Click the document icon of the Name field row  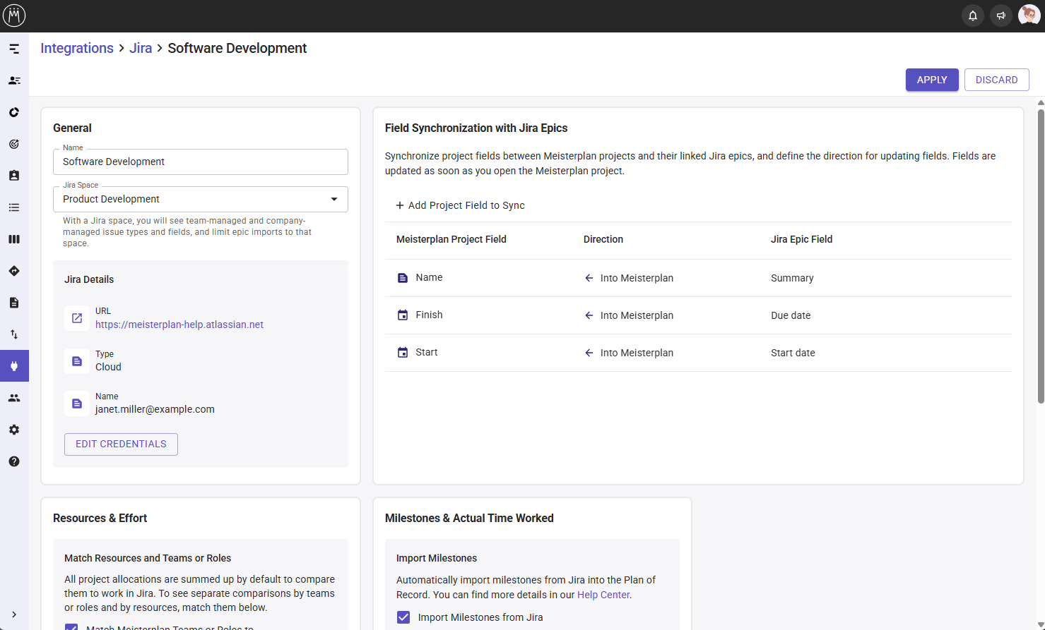coord(403,278)
